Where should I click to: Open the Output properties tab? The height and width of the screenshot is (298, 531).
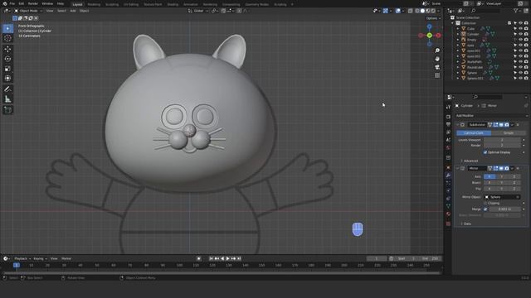pos(448,124)
